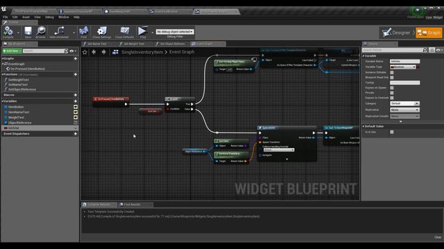
Task: Select the SpawnActor node header
Action: tap(287, 128)
